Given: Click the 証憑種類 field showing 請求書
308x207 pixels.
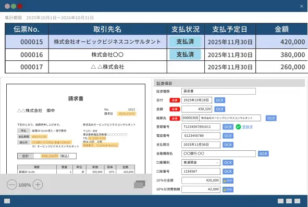Looking at the screenshot, I should coord(219,91).
